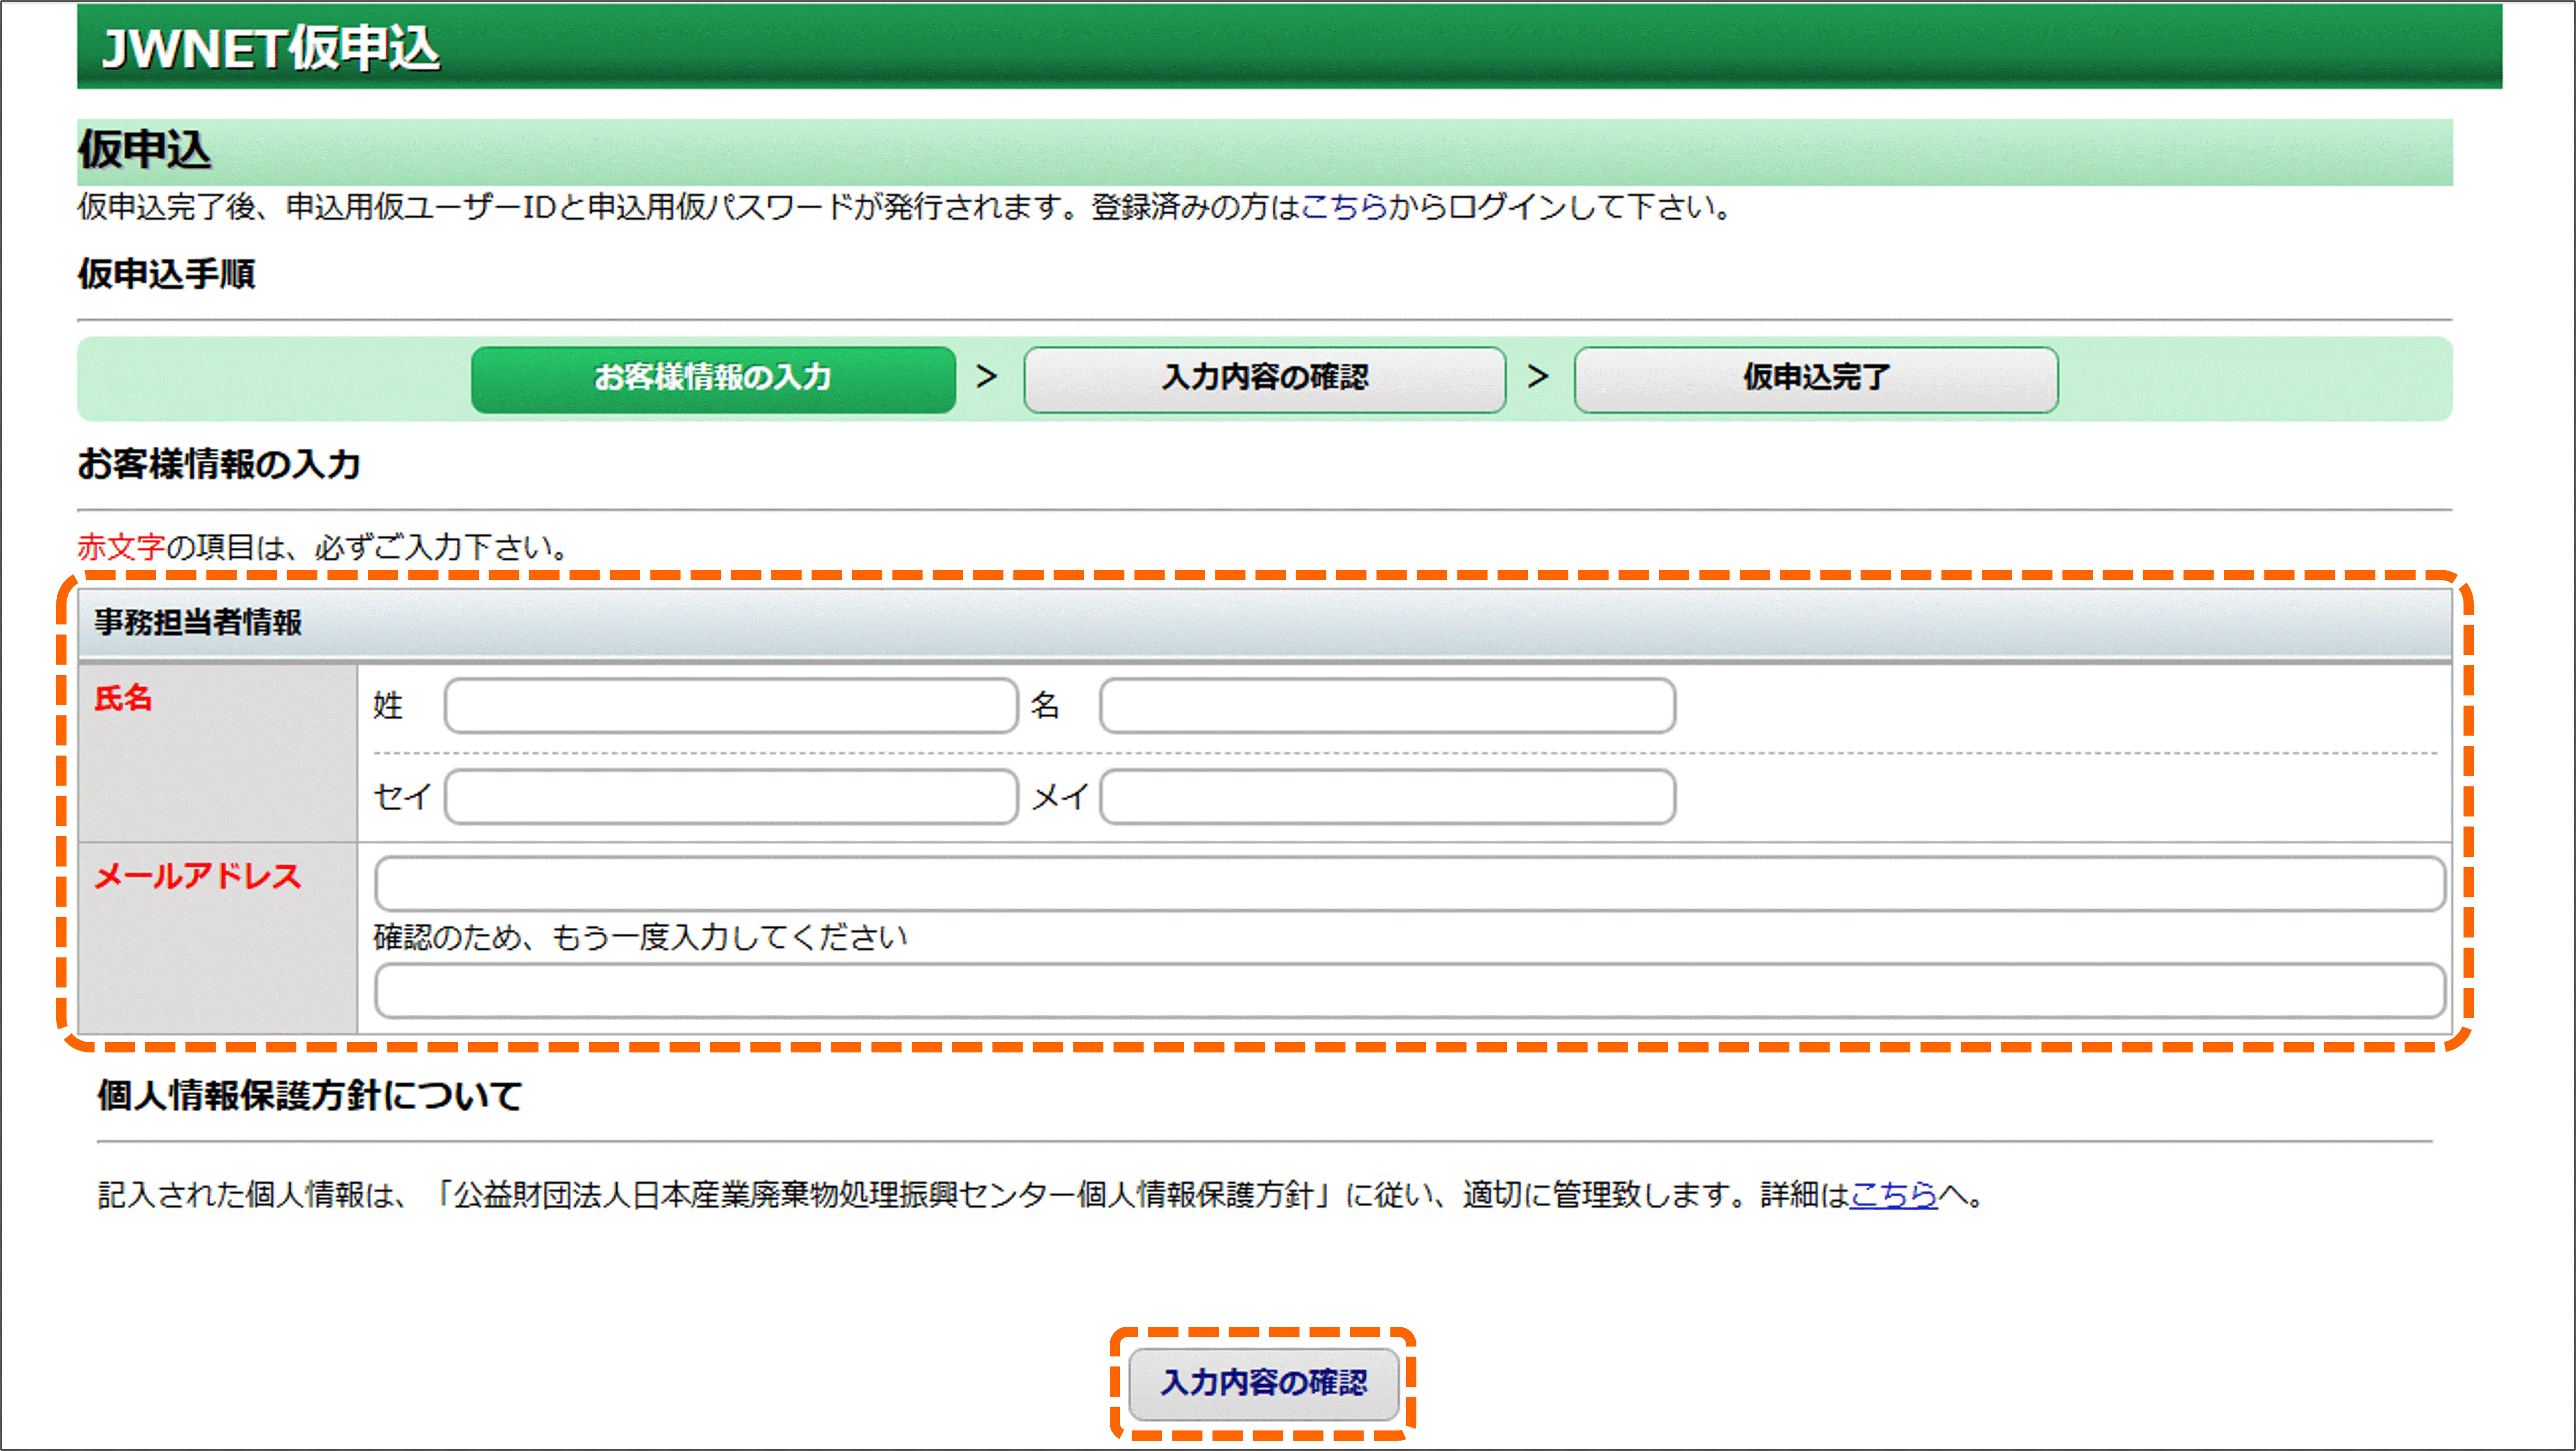Click the お客様情報の入力 section heading

click(x=219, y=464)
